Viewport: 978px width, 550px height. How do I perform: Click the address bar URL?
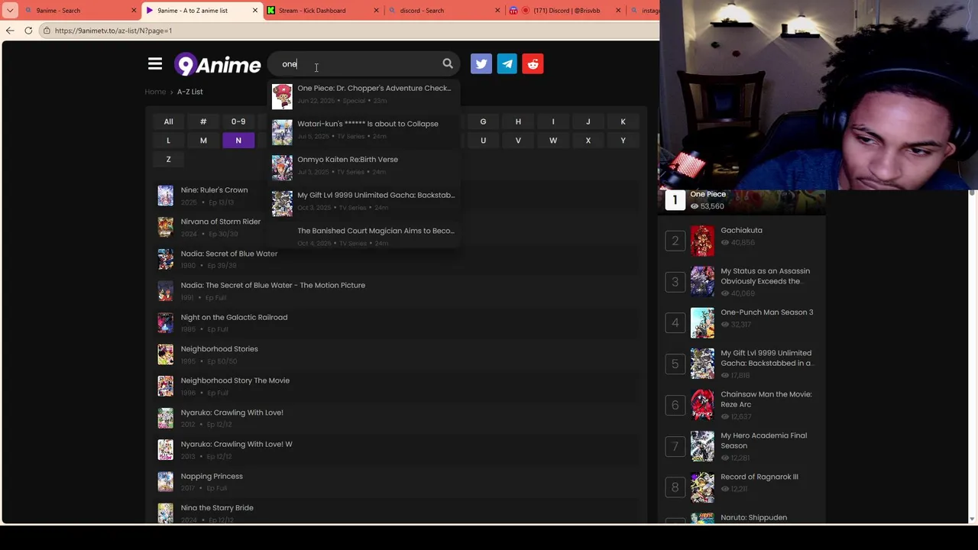click(x=113, y=31)
